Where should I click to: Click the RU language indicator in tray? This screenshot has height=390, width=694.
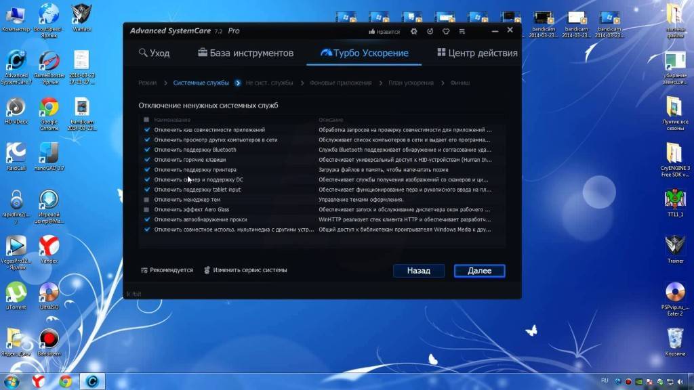605,381
